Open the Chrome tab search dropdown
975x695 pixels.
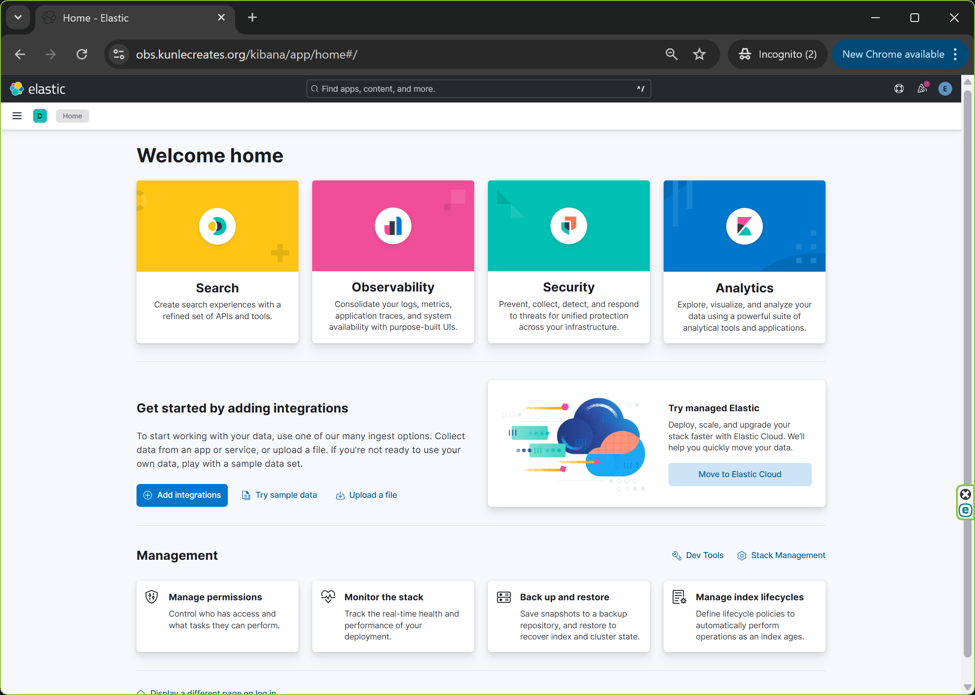coord(18,17)
